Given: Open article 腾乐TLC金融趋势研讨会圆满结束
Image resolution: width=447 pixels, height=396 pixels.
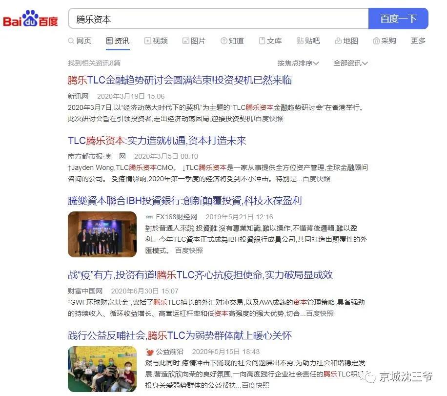Looking at the screenshot, I should (180, 80).
